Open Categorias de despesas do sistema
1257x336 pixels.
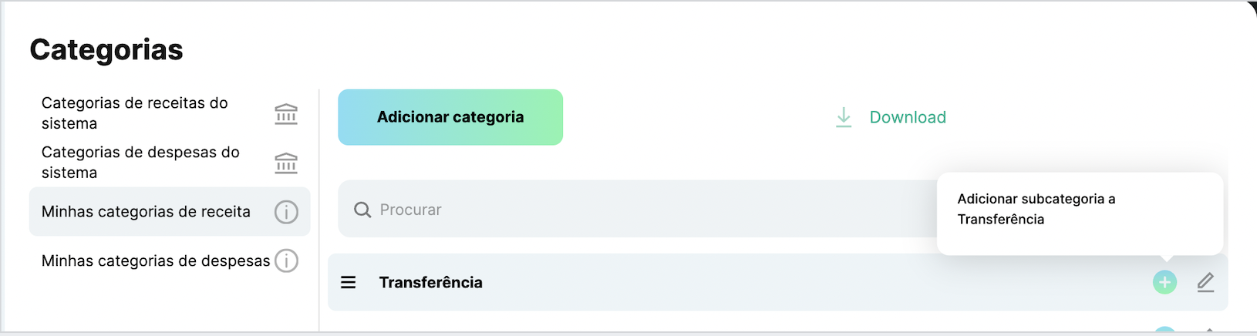click(140, 163)
